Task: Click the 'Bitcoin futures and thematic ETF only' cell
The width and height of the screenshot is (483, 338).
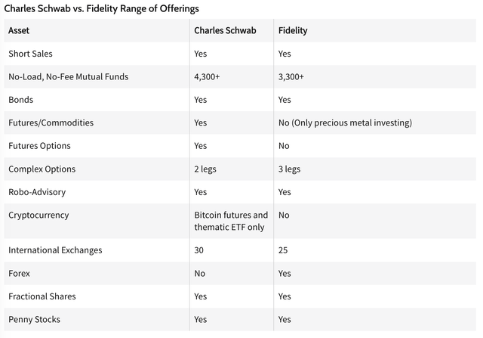Action: (x=231, y=221)
